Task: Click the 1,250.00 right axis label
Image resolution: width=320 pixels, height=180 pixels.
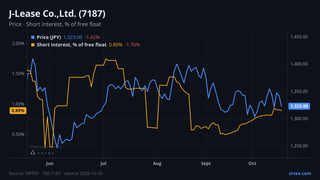Action: 299,146
